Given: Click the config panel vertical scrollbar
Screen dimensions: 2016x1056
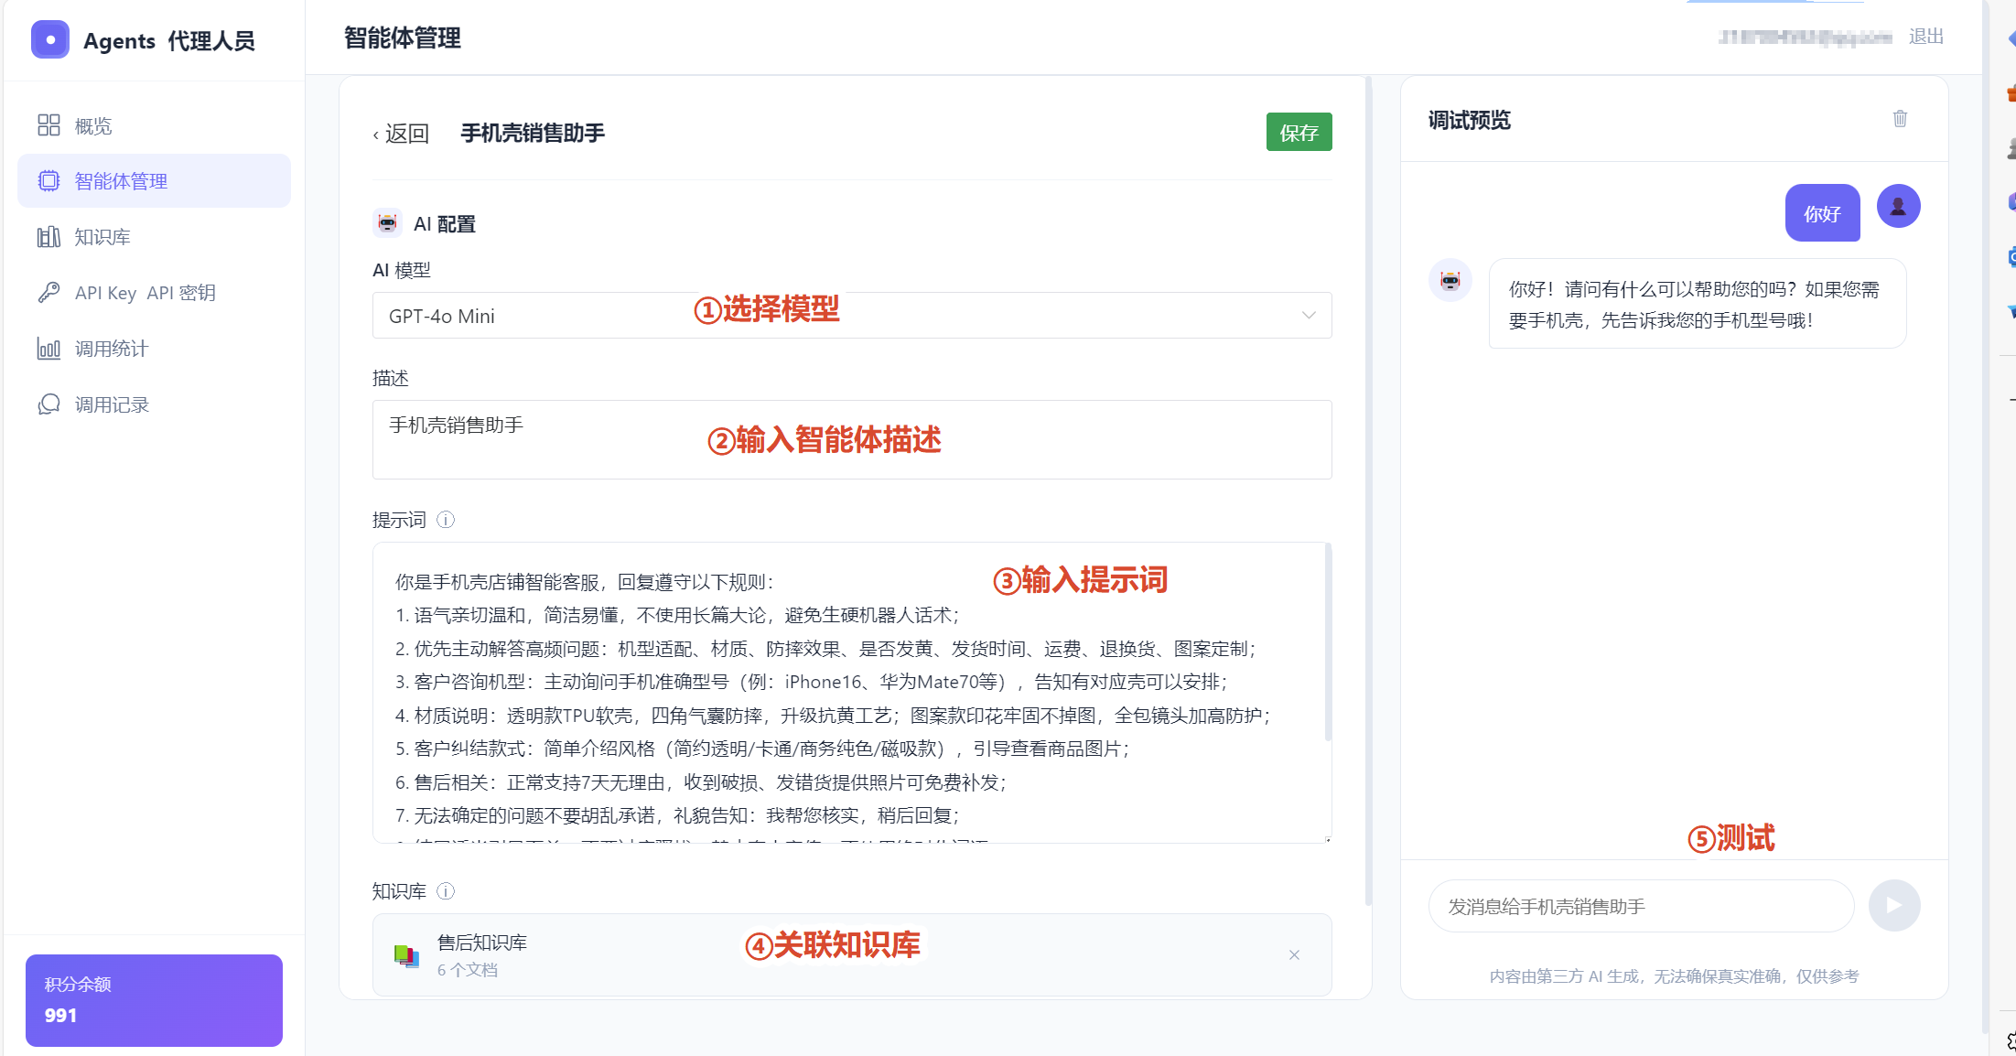Looking at the screenshot, I should tap(1368, 491).
